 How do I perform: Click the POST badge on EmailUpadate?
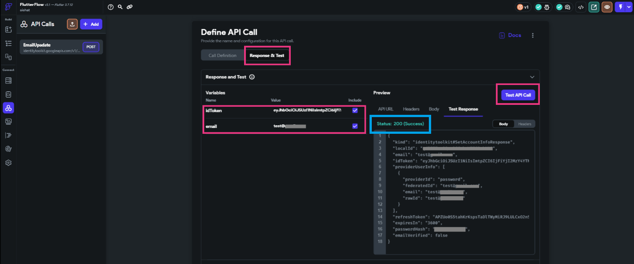pos(91,47)
